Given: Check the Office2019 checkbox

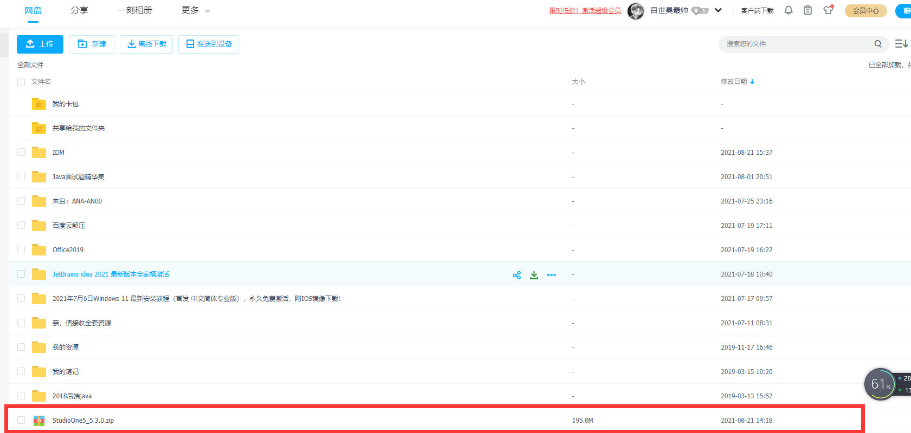Looking at the screenshot, I should [21, 250].
